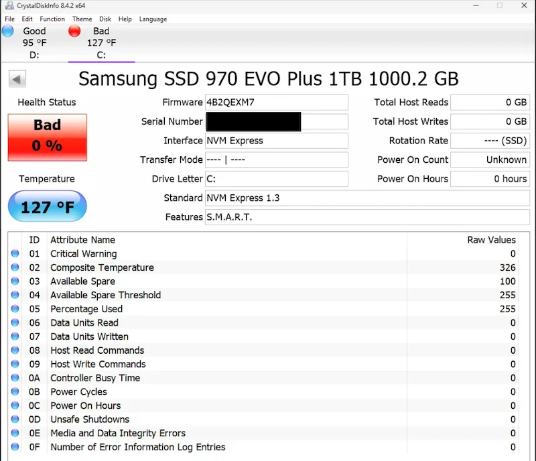Viewport: 536px width, 461px height.
Task: Click the Interface field NVM Express
Action: (x=277, y=141)
